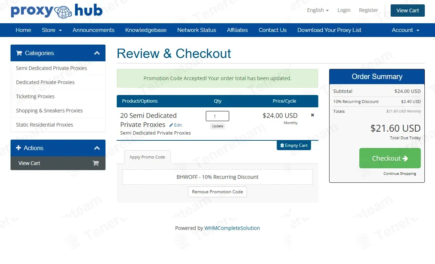Click the $21.60 USD total due
Viewport: 435px width, 264px height.
(396, 128)
